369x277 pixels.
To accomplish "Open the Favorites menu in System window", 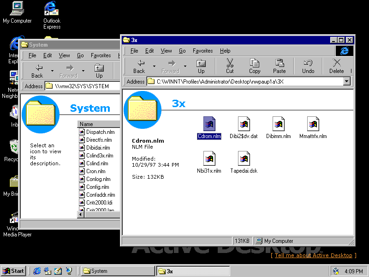I will click(101, 55).
